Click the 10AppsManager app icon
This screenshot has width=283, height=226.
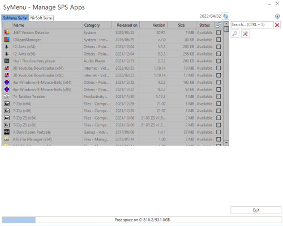7,40
